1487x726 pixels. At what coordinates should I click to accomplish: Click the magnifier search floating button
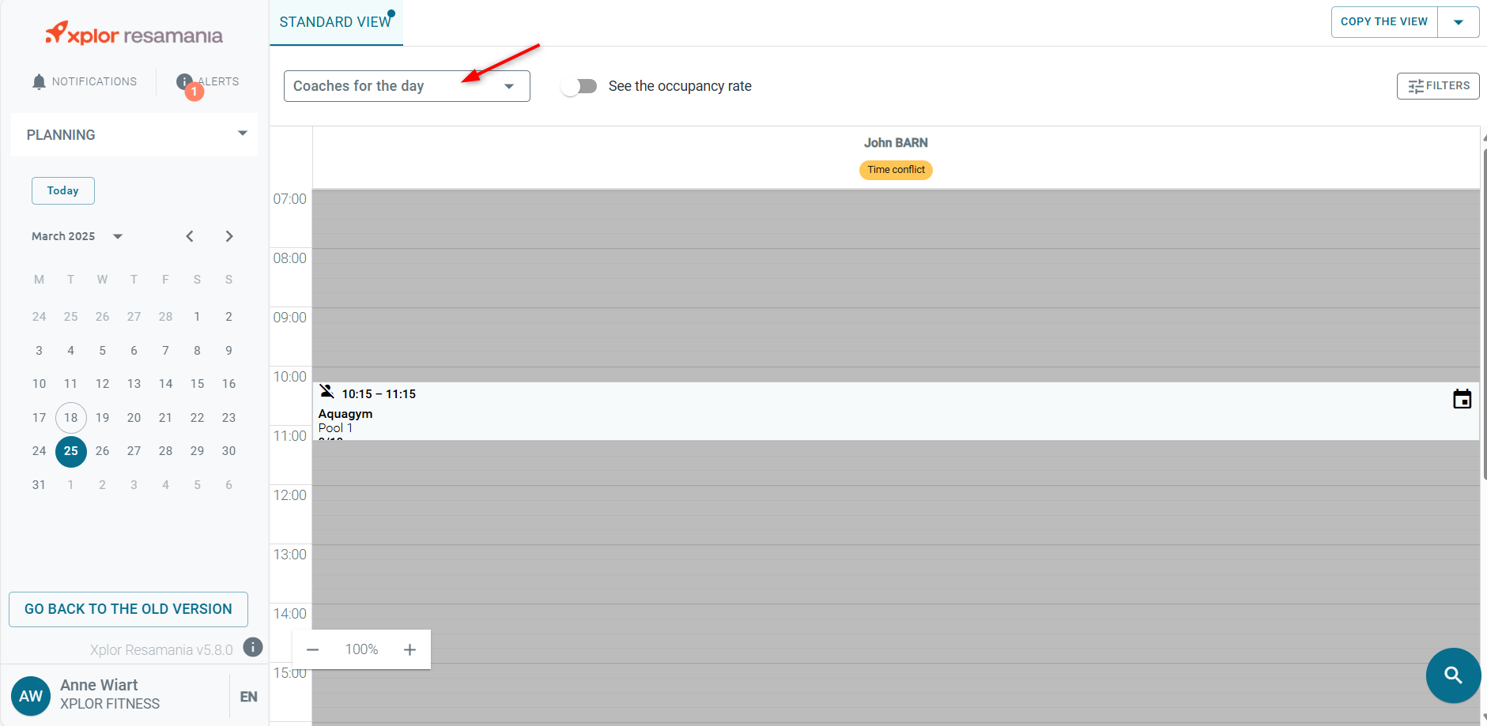point(1452,675)
